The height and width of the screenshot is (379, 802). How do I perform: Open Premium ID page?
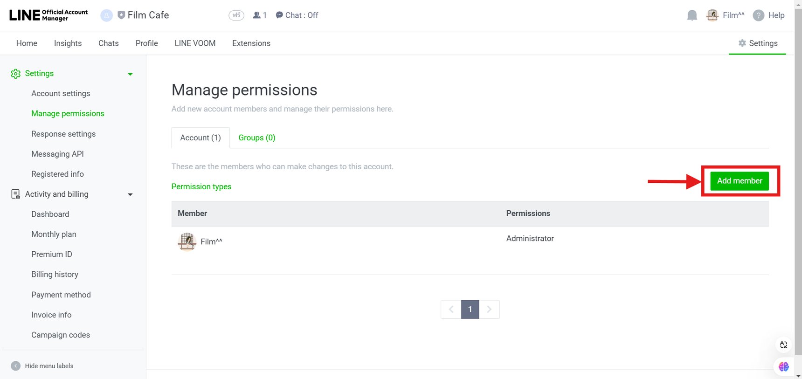tap(51, 254)
